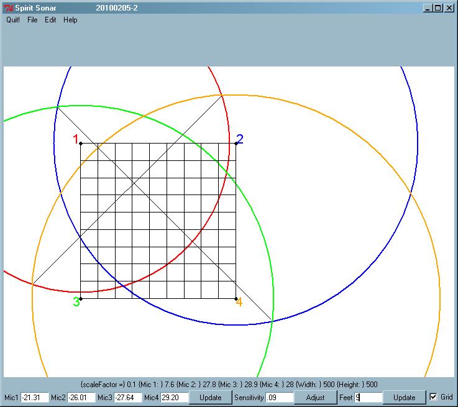Viewport: 458px width, 407px height.
Task: Click the Quit! menu item
Action: point(13,20)
